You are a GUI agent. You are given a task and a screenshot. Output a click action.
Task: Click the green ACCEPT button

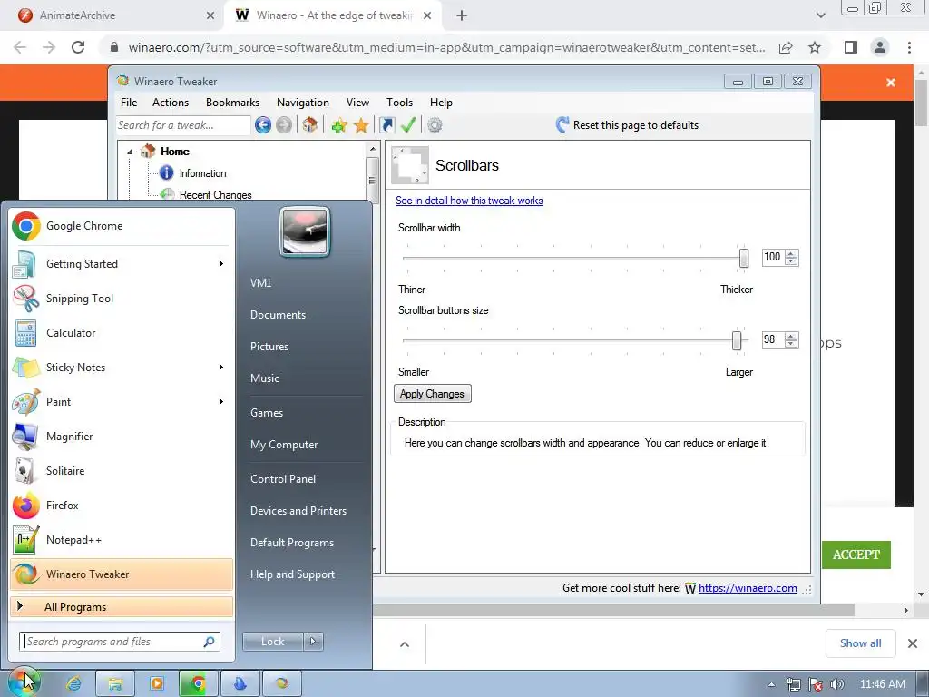(856, 555)
